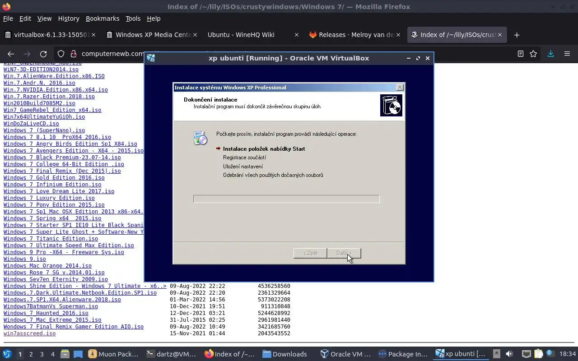Click the tracking protection shield icon

tap(61, 54)
